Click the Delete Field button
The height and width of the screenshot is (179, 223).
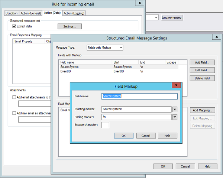point(202,78)
